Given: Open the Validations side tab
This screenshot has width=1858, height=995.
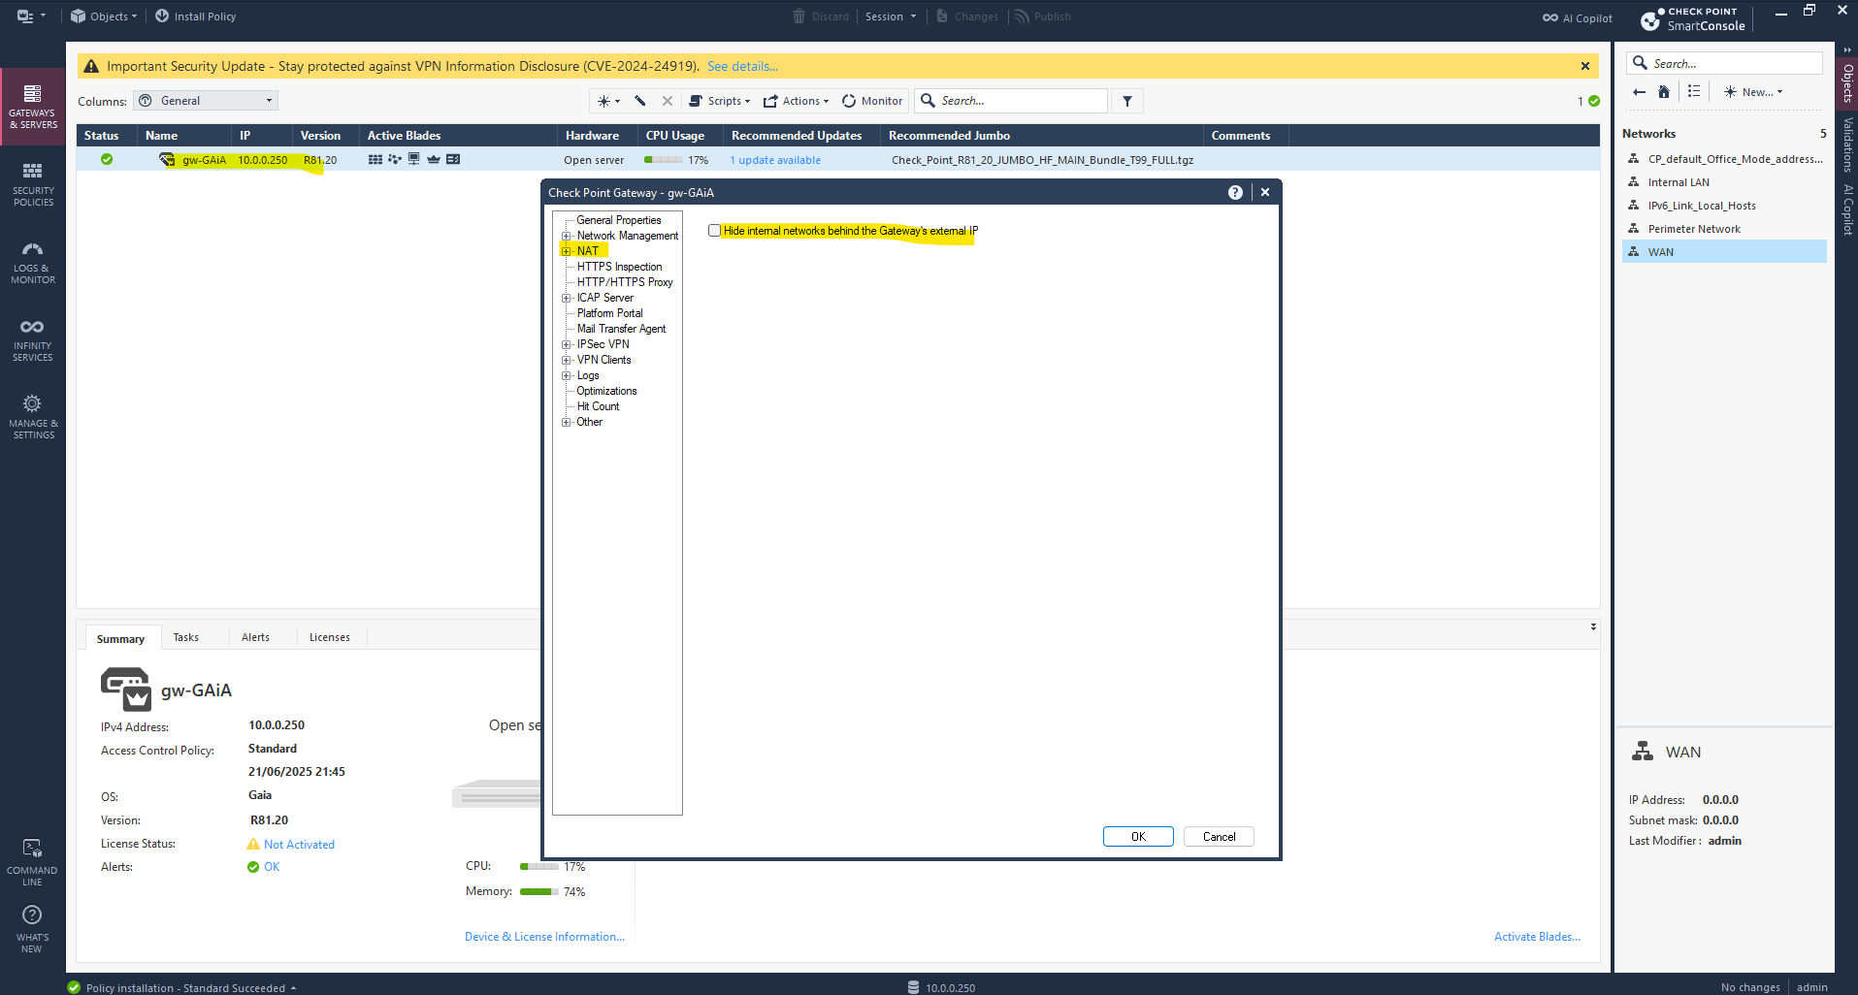Looking at the screenshot, I should tap(1847, 144).
